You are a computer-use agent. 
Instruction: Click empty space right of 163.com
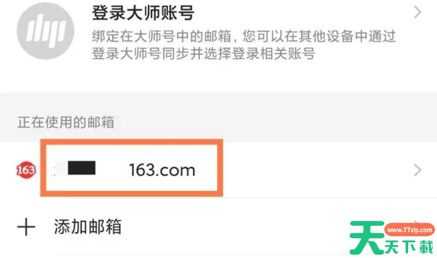click(x=318, y=170)
